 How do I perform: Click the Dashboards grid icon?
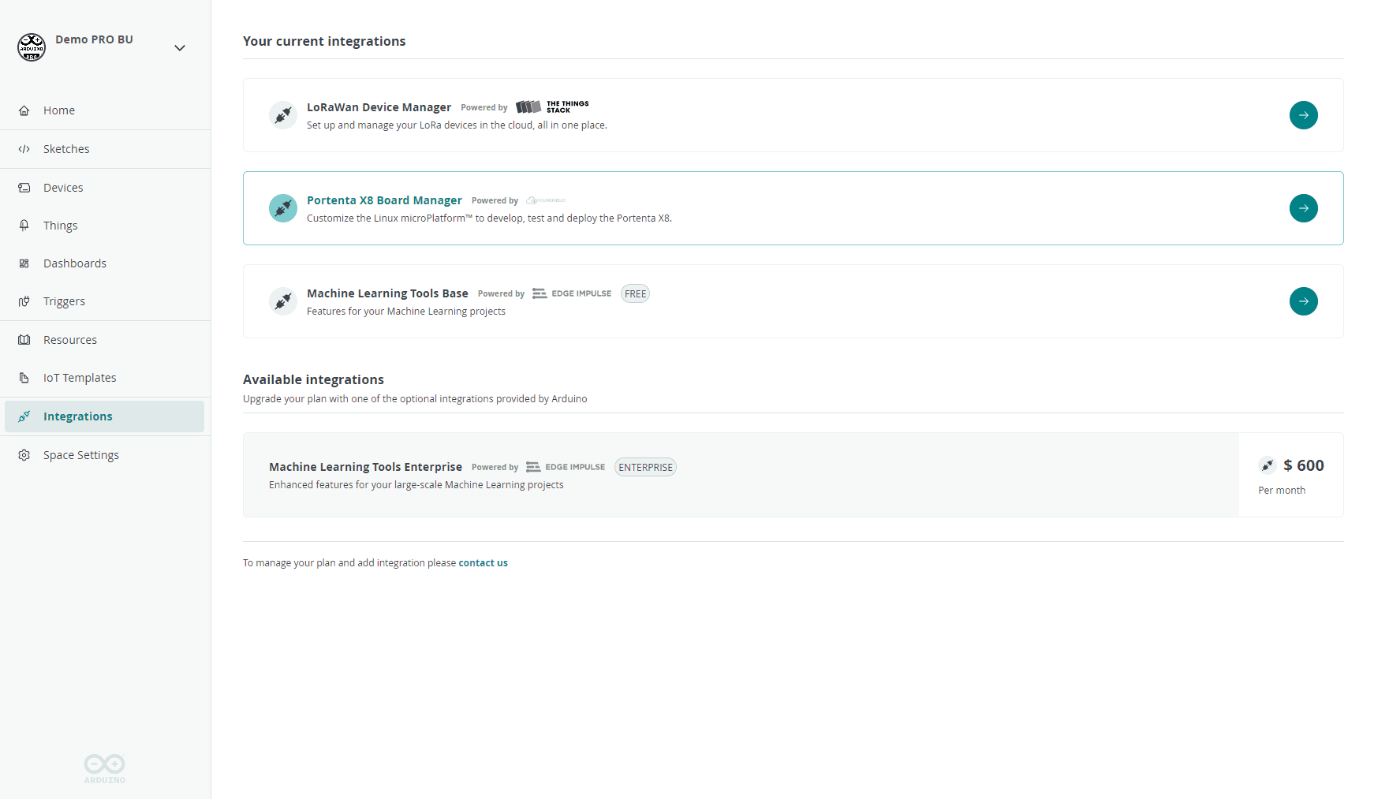24,263
